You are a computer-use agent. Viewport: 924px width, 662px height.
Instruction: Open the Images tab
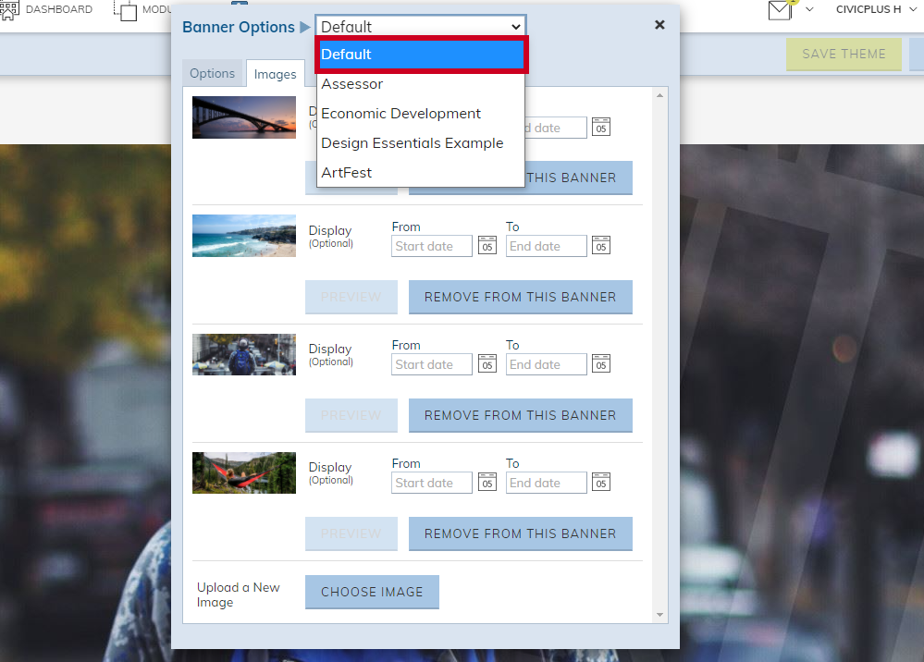pos(276,74)
